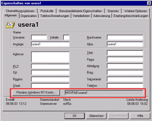The height and width of the screenshot is (121, 152).
Task: Click the Staat input field
Action: point(50,86)
